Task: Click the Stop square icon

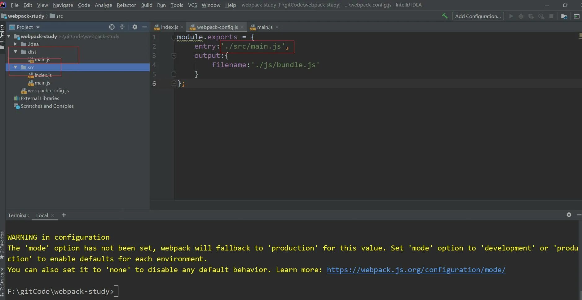Action: 551,16
